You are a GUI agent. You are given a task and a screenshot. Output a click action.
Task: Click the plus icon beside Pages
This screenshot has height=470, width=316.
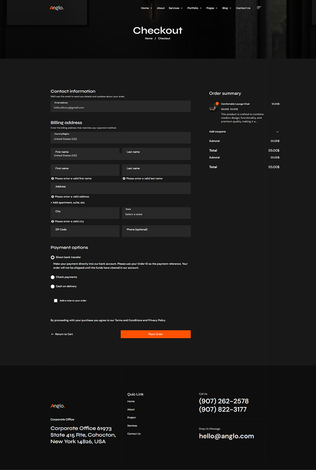(x=216, y=8)
